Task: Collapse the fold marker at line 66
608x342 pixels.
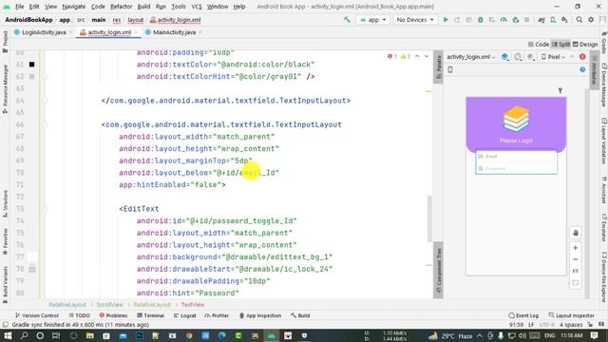Action: coord(45,124)
